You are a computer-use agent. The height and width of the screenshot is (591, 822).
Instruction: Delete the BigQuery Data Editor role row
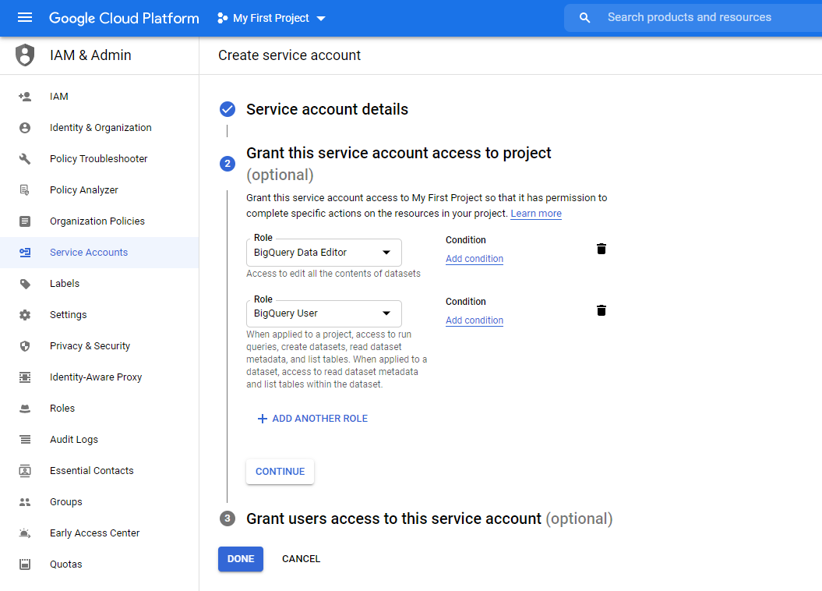[602, 249]
